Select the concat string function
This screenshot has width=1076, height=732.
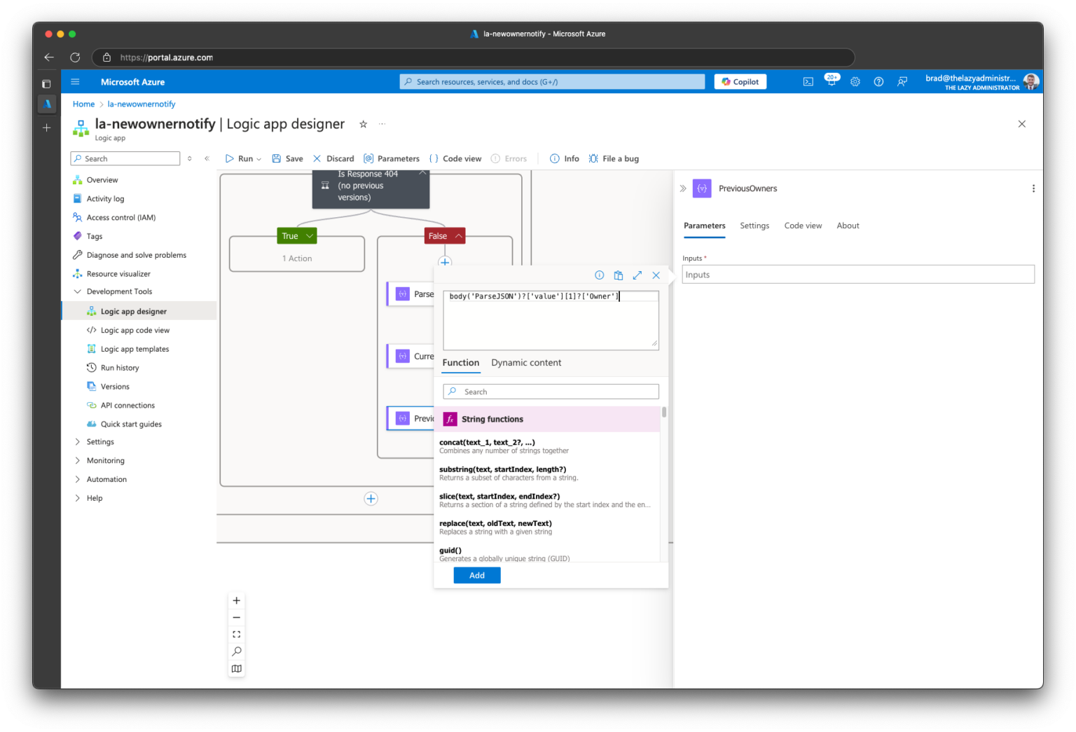pos(547,446)
